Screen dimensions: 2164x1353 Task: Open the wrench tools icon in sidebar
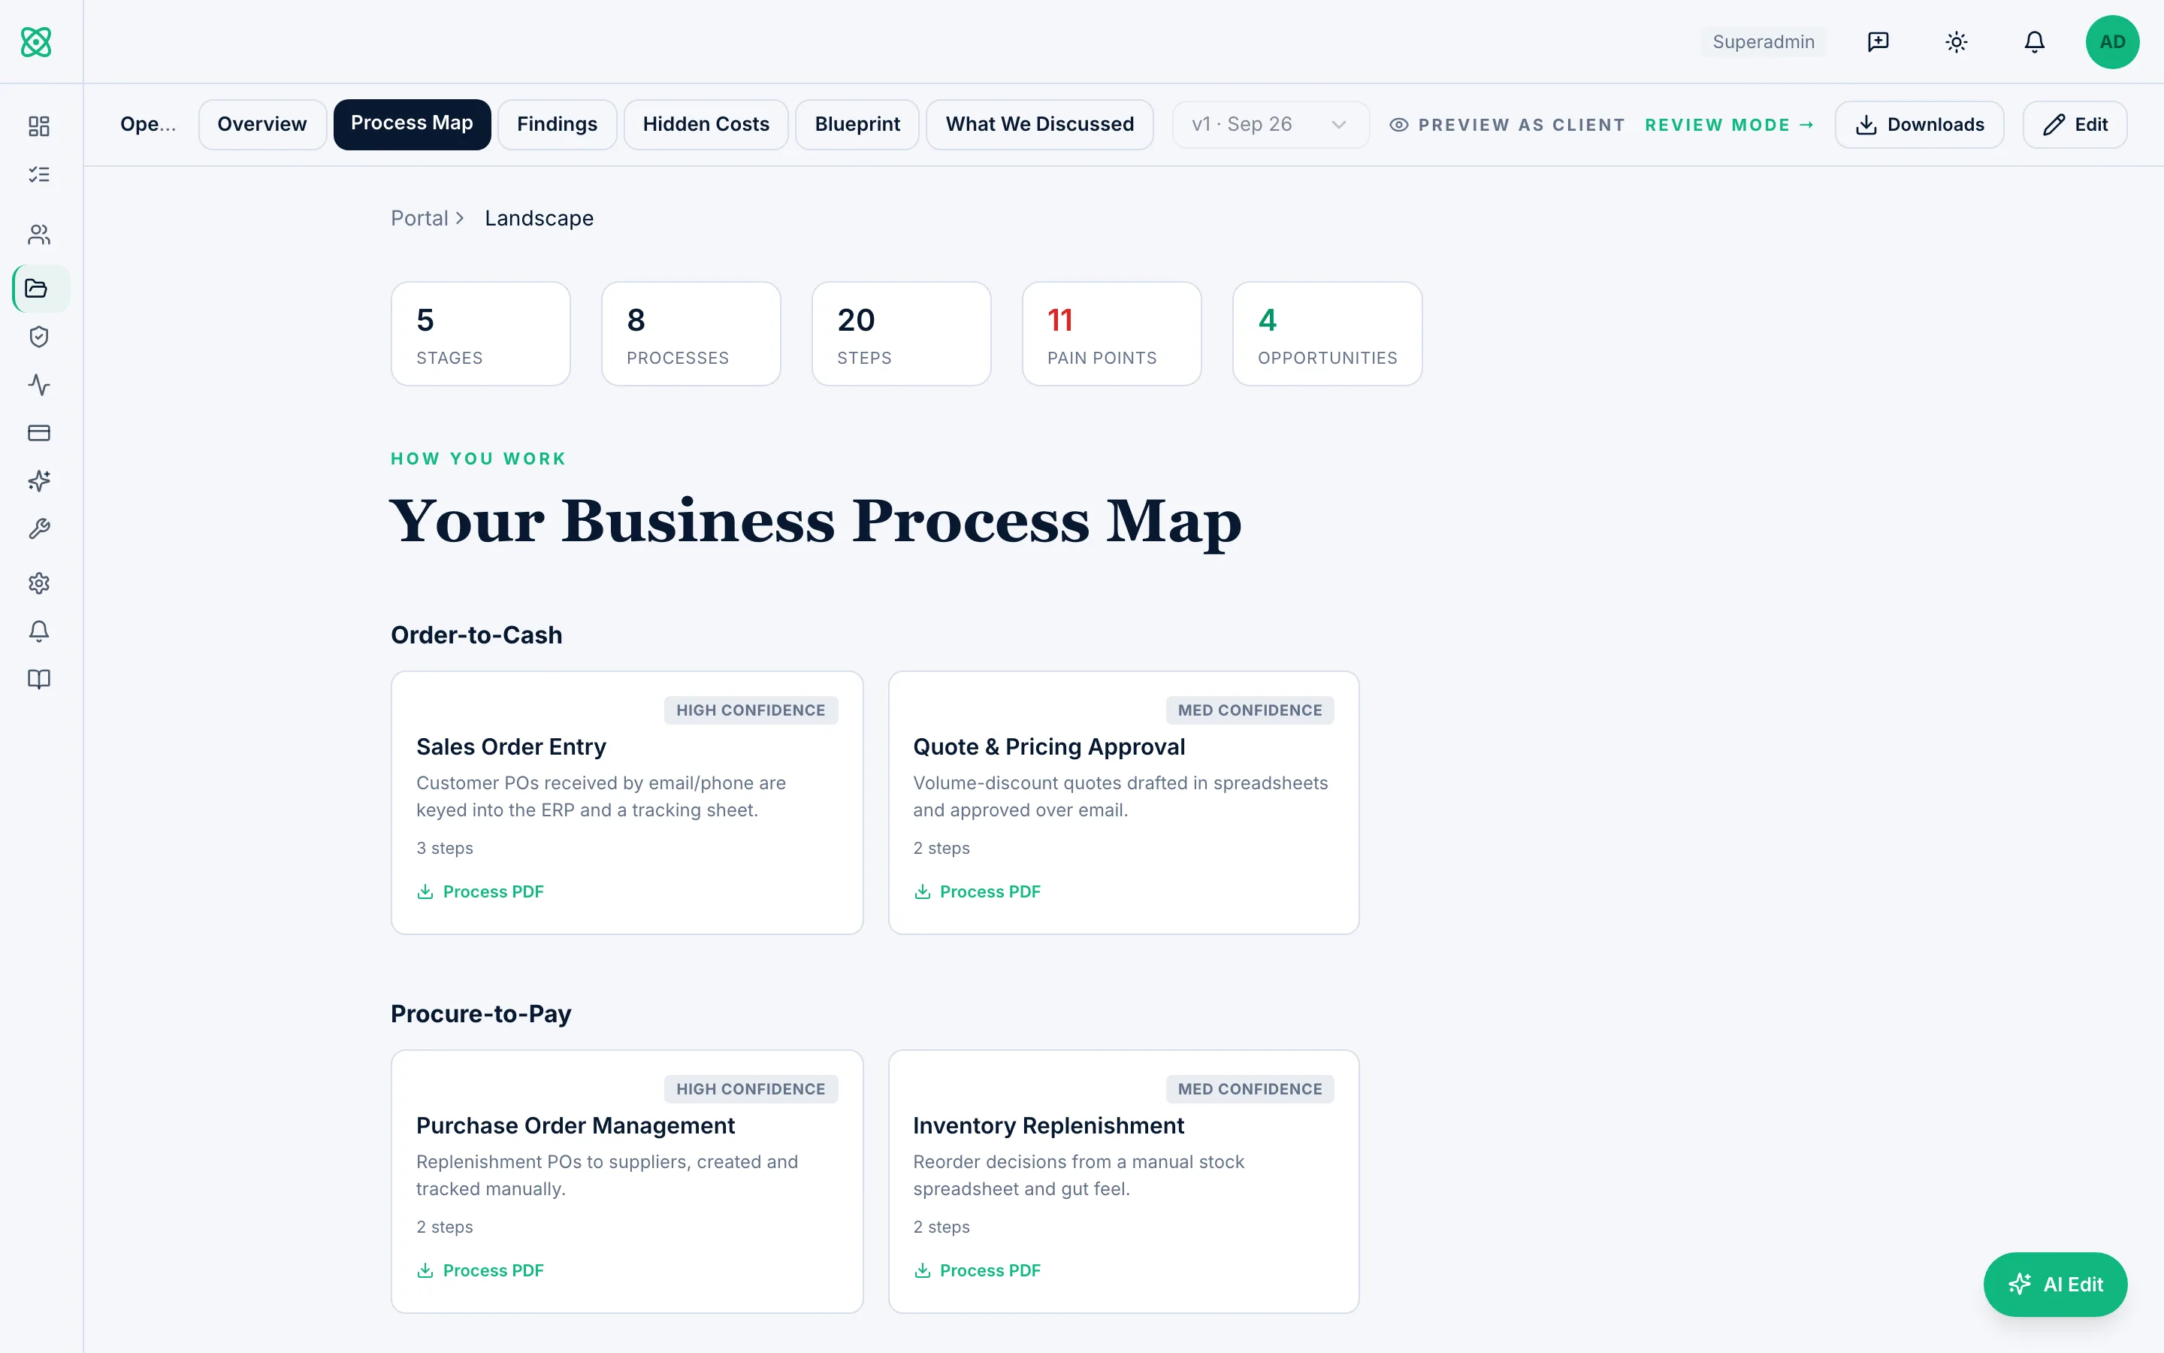click(38, 529)
